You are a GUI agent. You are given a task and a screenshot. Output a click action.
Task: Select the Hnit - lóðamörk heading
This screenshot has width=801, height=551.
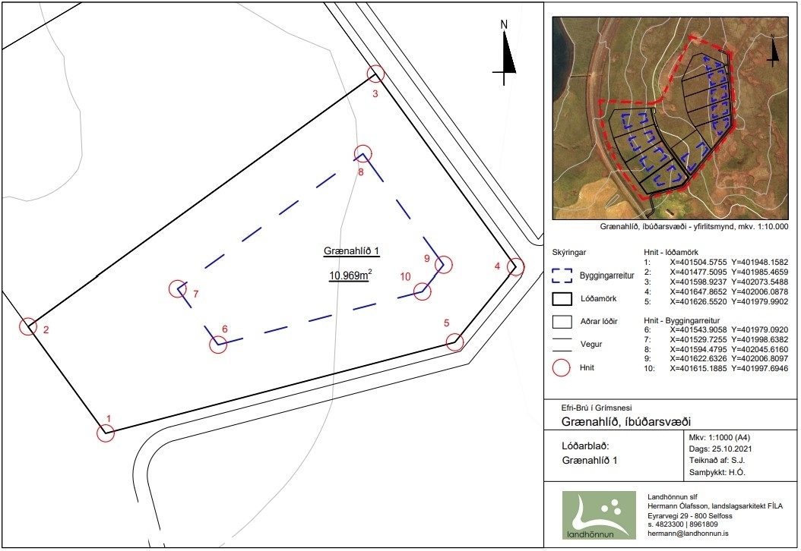[x=671, y=253]
